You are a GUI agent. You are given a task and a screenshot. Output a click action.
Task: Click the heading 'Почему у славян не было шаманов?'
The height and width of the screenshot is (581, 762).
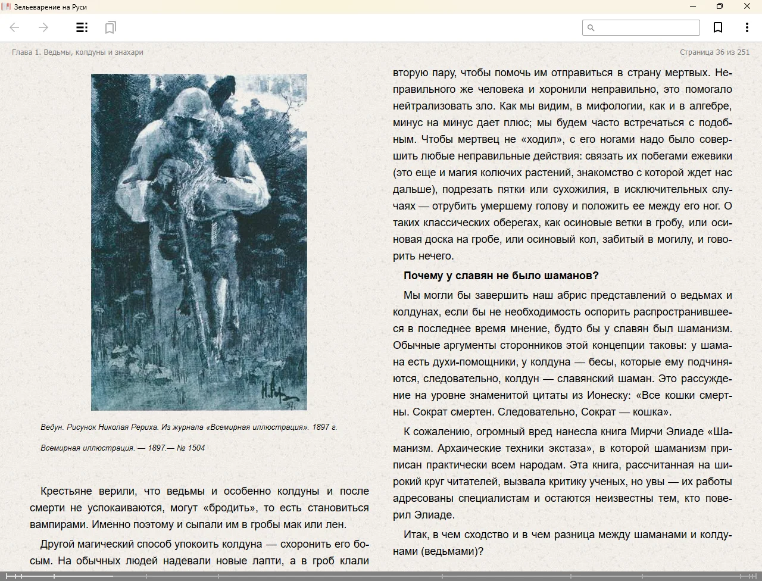(501, 276)
